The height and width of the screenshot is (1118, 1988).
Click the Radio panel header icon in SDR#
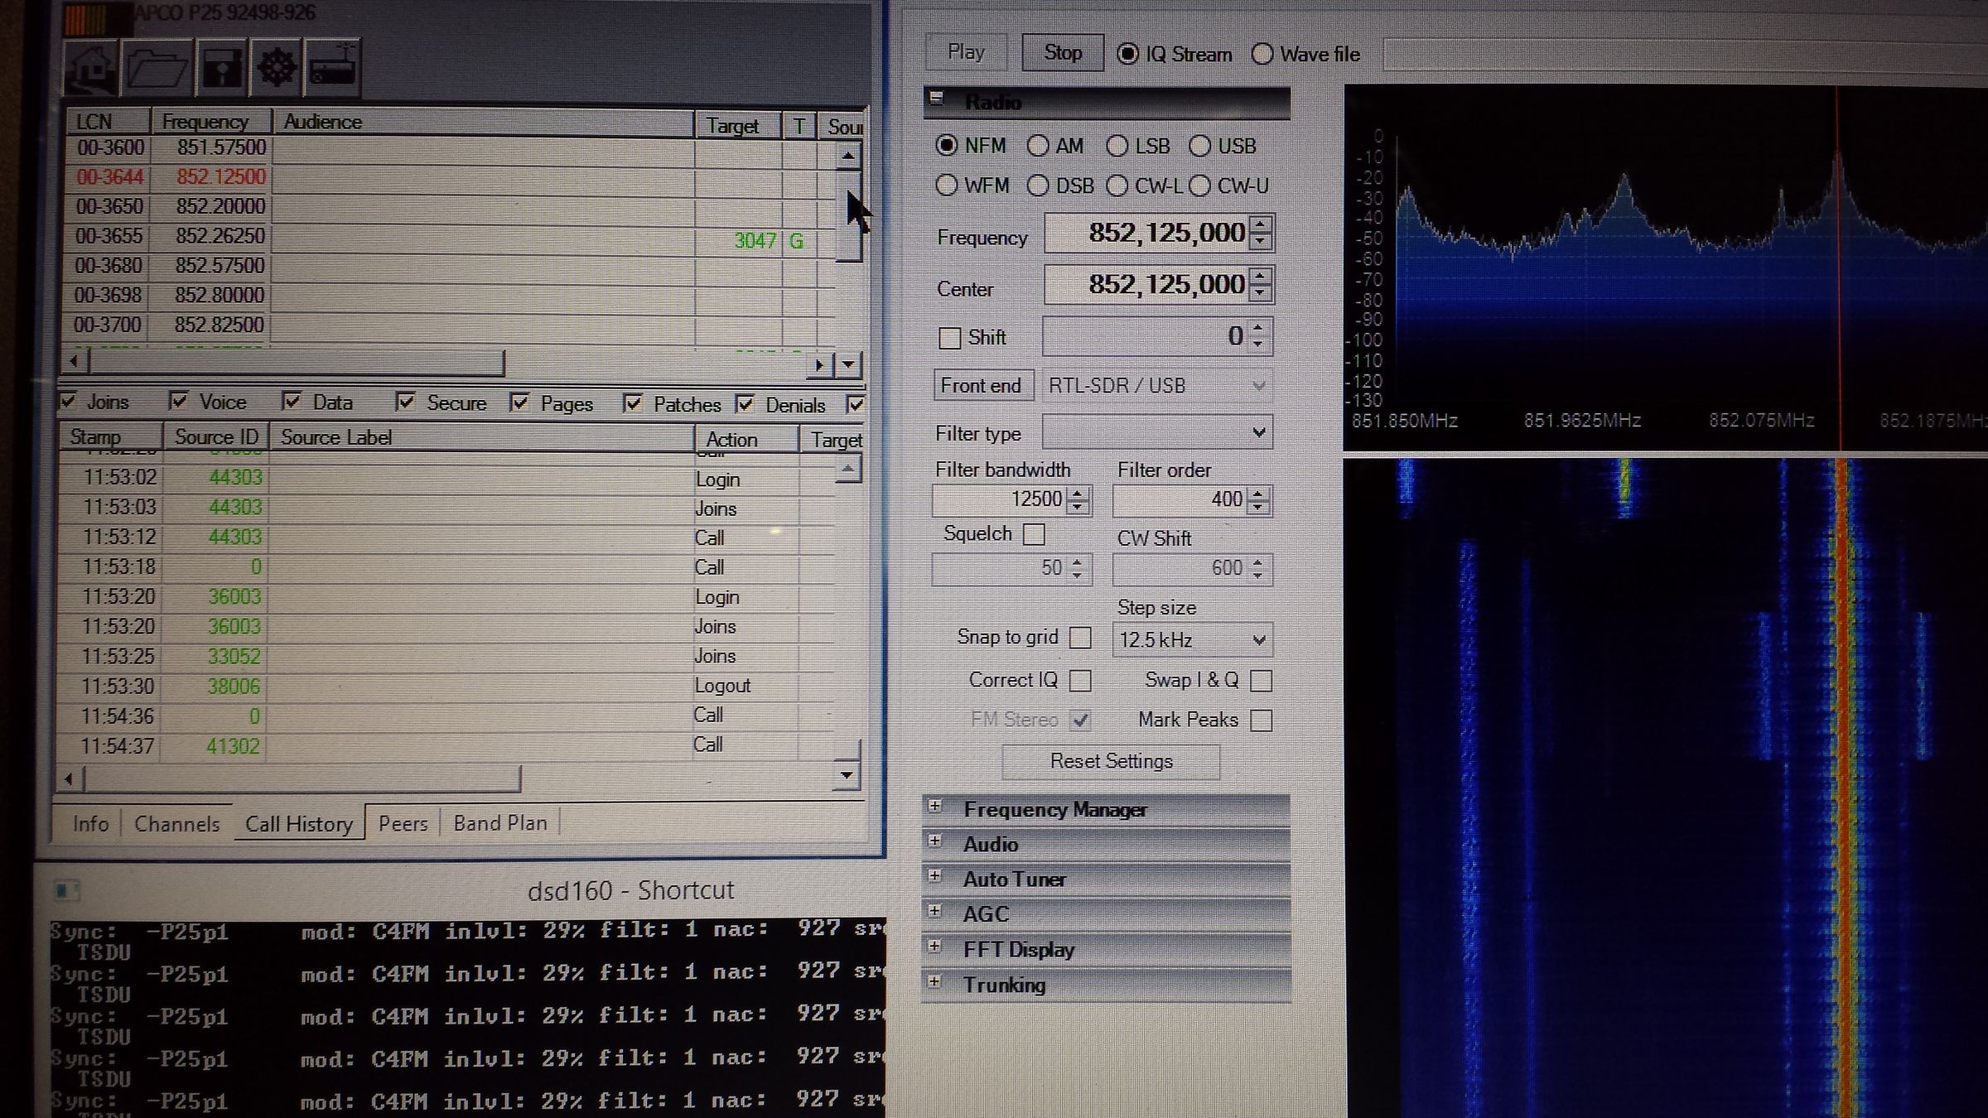click(939, 98)
